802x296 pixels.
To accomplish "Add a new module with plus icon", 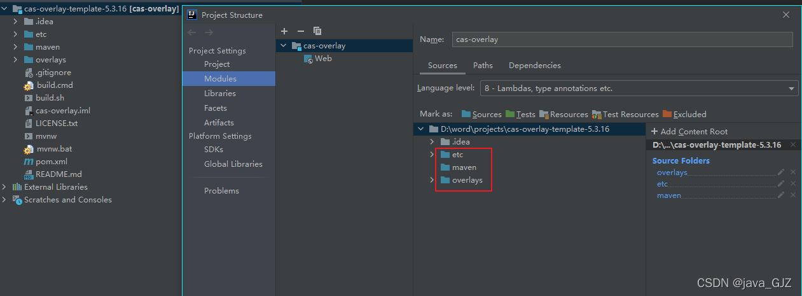I will click(284, 31).
